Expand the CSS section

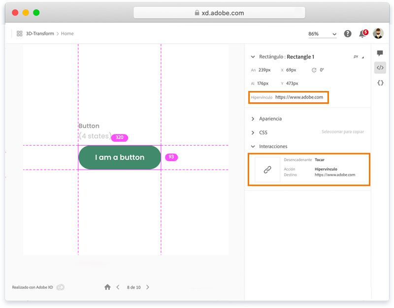point(253,133)
